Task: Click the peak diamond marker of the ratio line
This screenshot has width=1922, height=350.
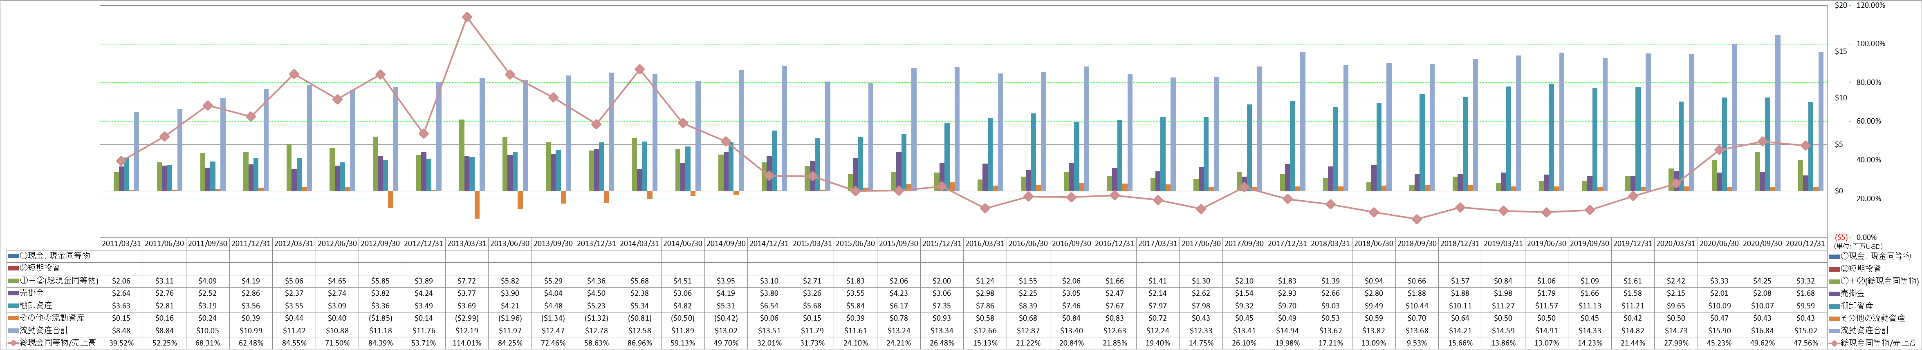Action: pos(467,16)
